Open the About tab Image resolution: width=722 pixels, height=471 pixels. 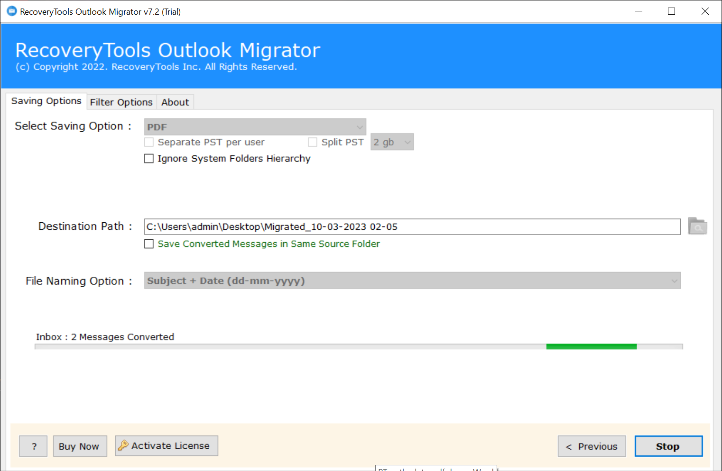[175, 102]
